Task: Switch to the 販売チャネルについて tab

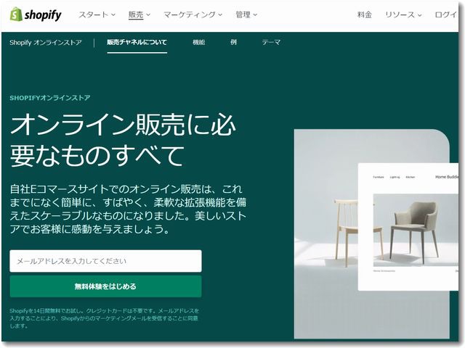Action: 137,42
